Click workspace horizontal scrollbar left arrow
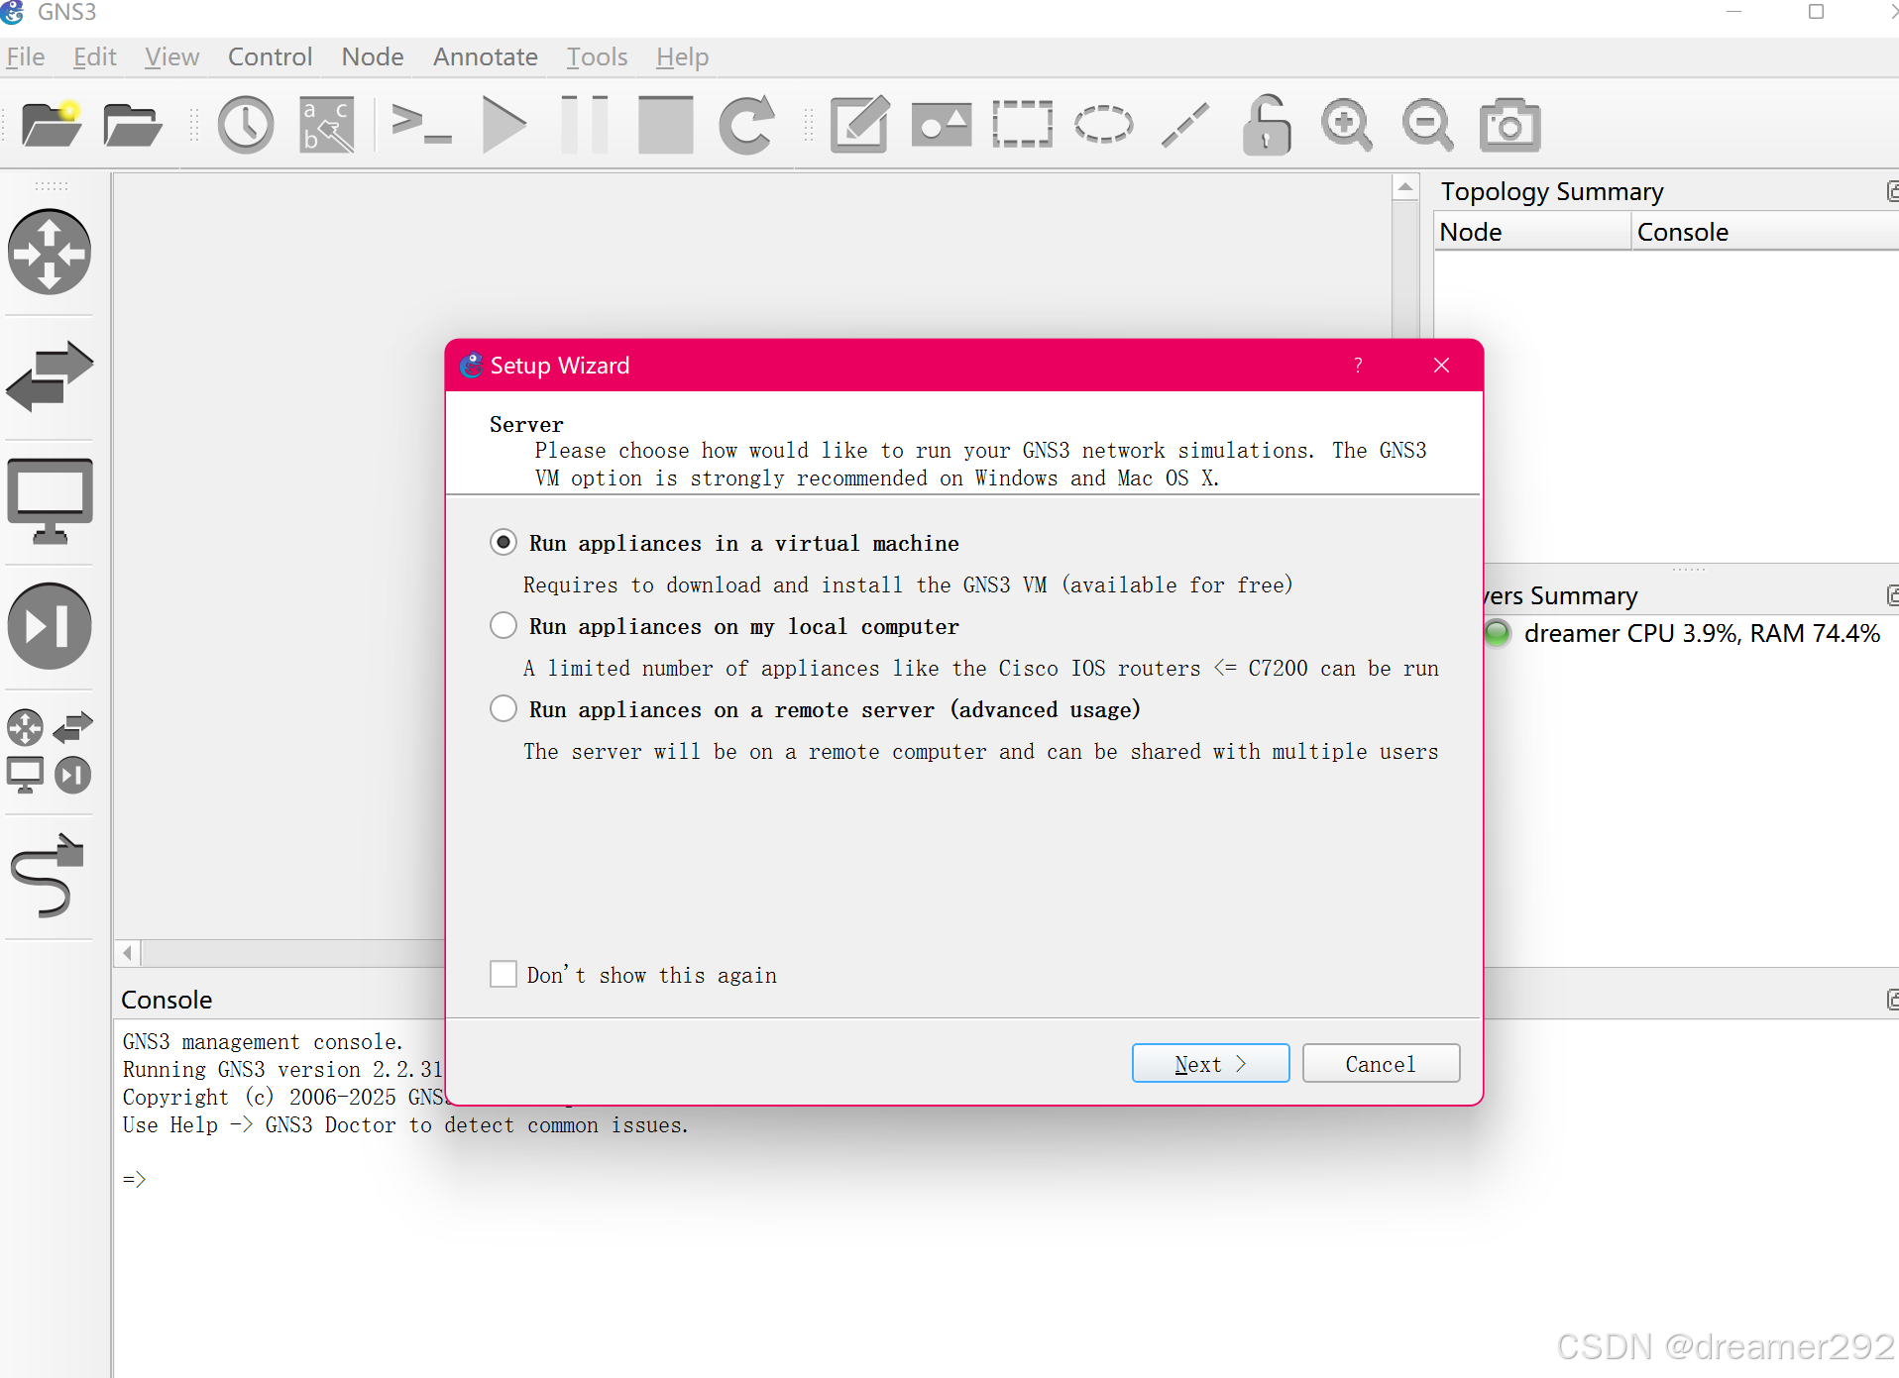Screen dimensions: 1899x1378 128,953
